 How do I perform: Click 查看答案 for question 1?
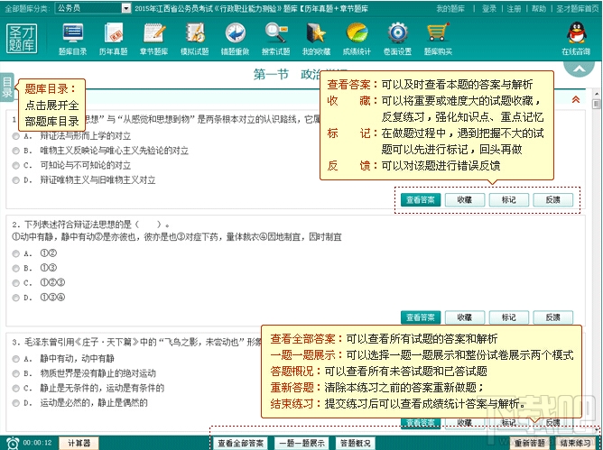(x=421, y=200)
